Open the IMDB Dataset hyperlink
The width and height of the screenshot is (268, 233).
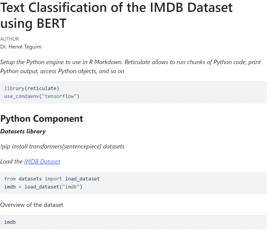42,161
